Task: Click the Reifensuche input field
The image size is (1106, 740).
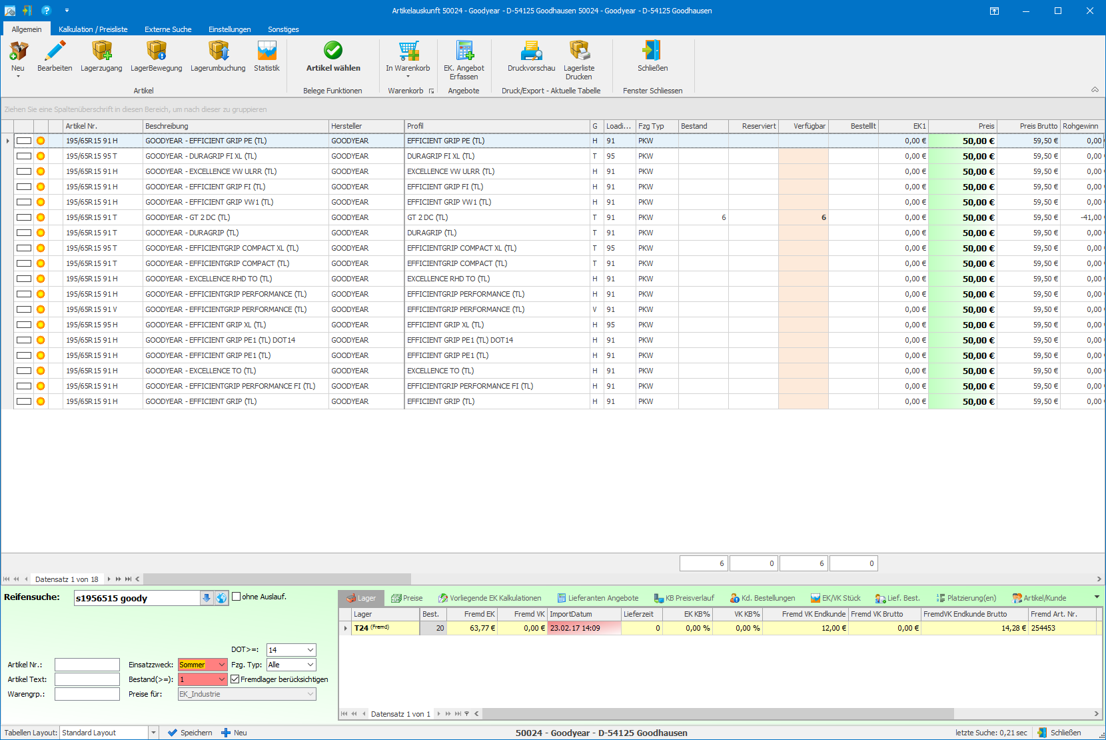Action: (x=137, y=598)
